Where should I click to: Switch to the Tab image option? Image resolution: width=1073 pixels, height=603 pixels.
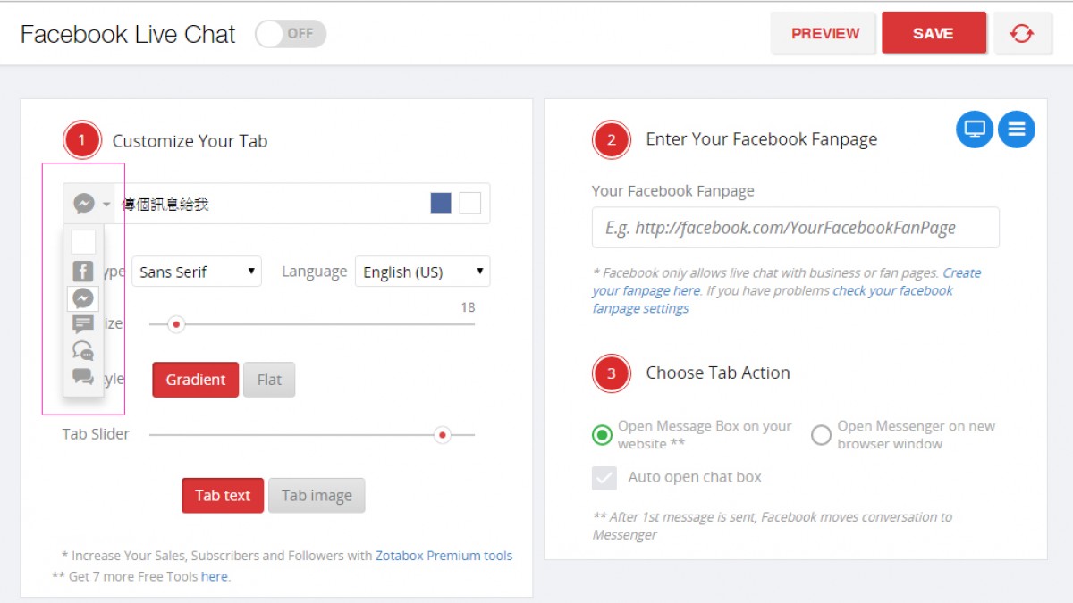click(x=317, y=496)
